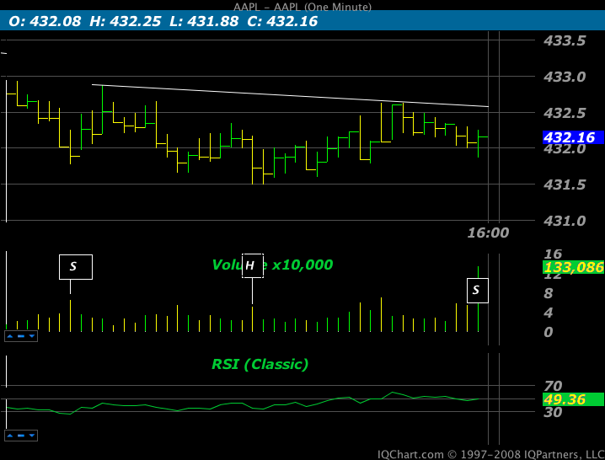The width and height of the screenshot is (605, 460).
Task: Click the 431.0 price axis label
Action: (565, 221)
